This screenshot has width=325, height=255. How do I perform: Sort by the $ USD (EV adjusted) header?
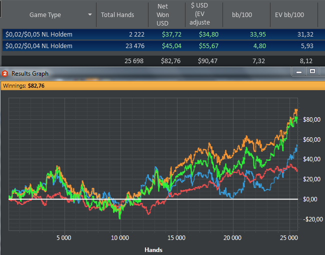click(x=199, y=14)
